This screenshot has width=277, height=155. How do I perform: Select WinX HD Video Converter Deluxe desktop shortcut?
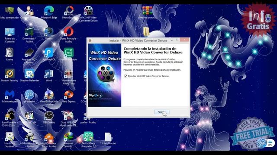coord(88,14)
